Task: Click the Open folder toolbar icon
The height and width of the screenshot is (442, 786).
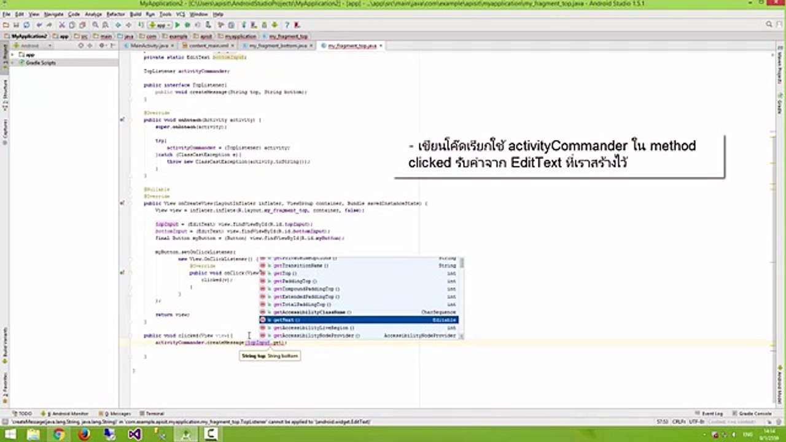Action: point(6,25)
